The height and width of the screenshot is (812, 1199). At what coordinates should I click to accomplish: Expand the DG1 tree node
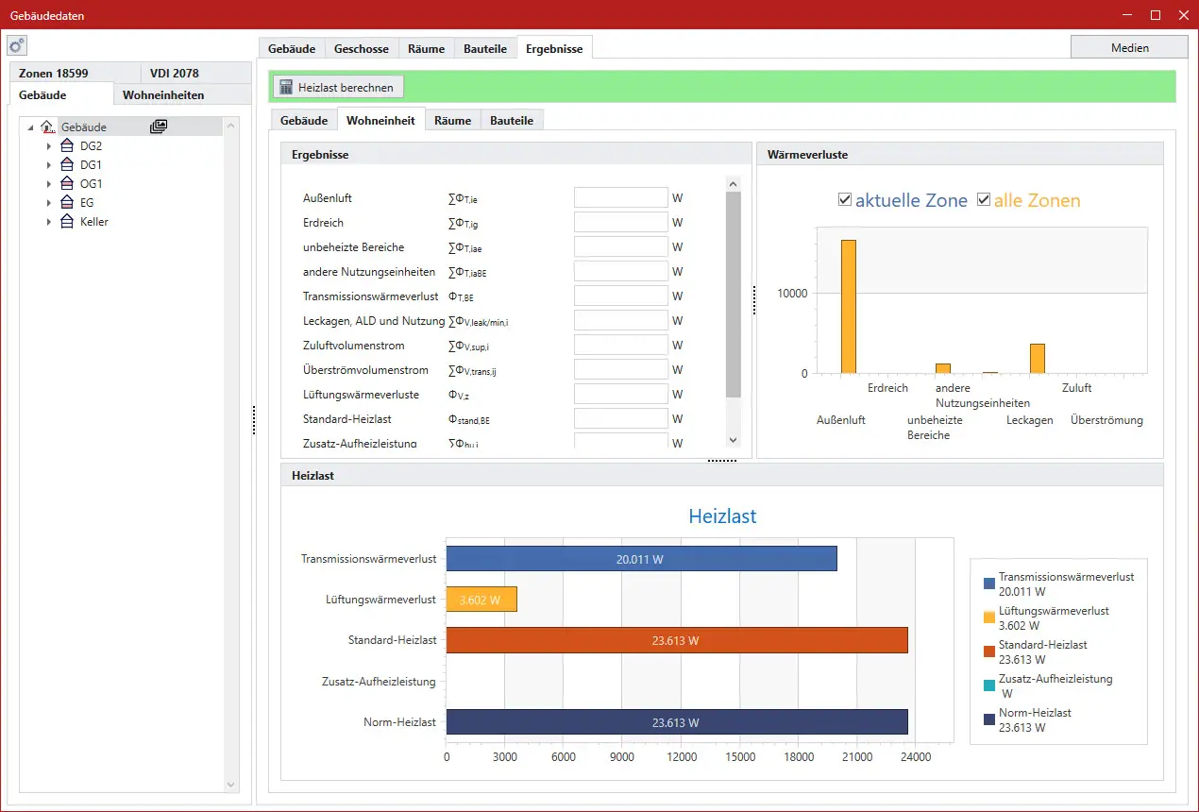click(49, 165)
